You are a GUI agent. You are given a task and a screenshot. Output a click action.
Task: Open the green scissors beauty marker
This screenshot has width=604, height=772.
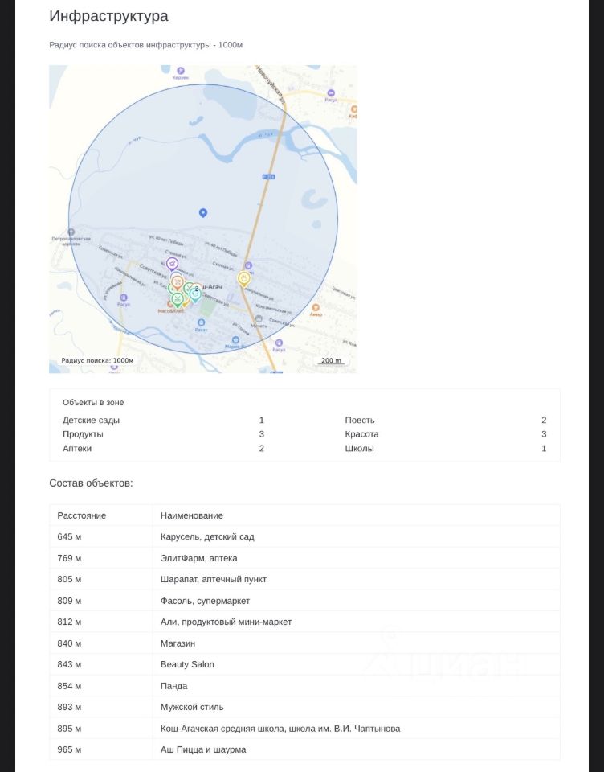coord(178,299)
